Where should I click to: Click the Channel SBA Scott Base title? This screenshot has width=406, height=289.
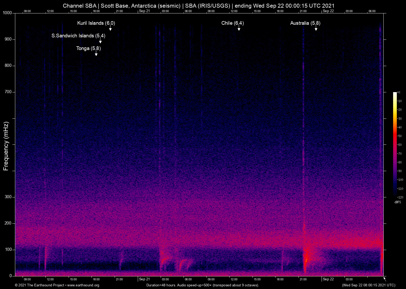coord(199,6)
